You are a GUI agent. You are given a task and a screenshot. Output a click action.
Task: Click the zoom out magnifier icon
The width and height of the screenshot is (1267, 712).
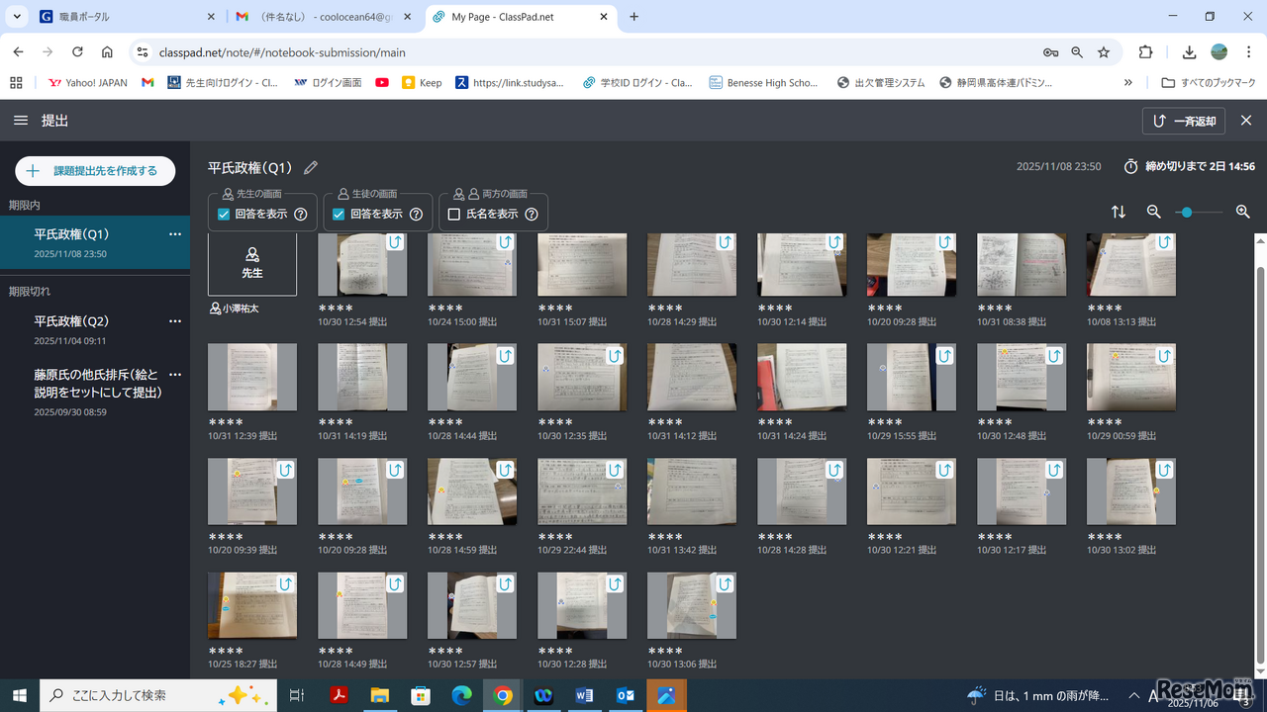(x=1153, y=212)
